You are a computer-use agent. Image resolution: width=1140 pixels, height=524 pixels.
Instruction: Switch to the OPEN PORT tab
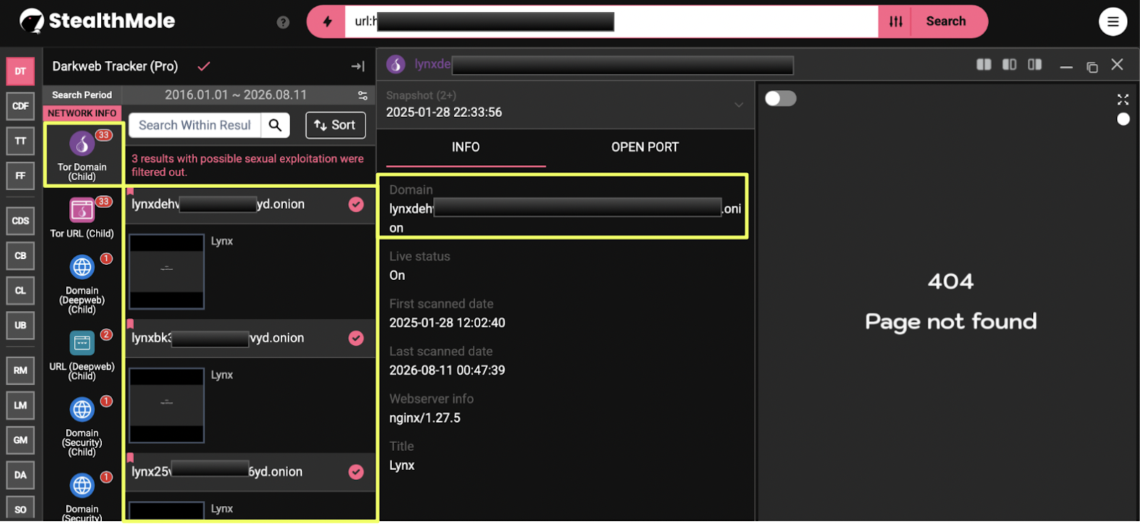point(645,147)
